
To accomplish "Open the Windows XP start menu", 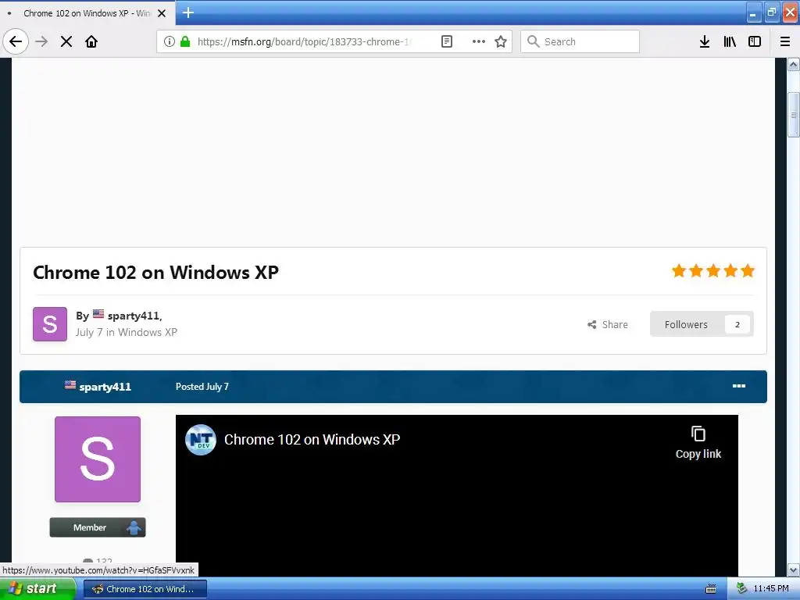I will (37, 589).
